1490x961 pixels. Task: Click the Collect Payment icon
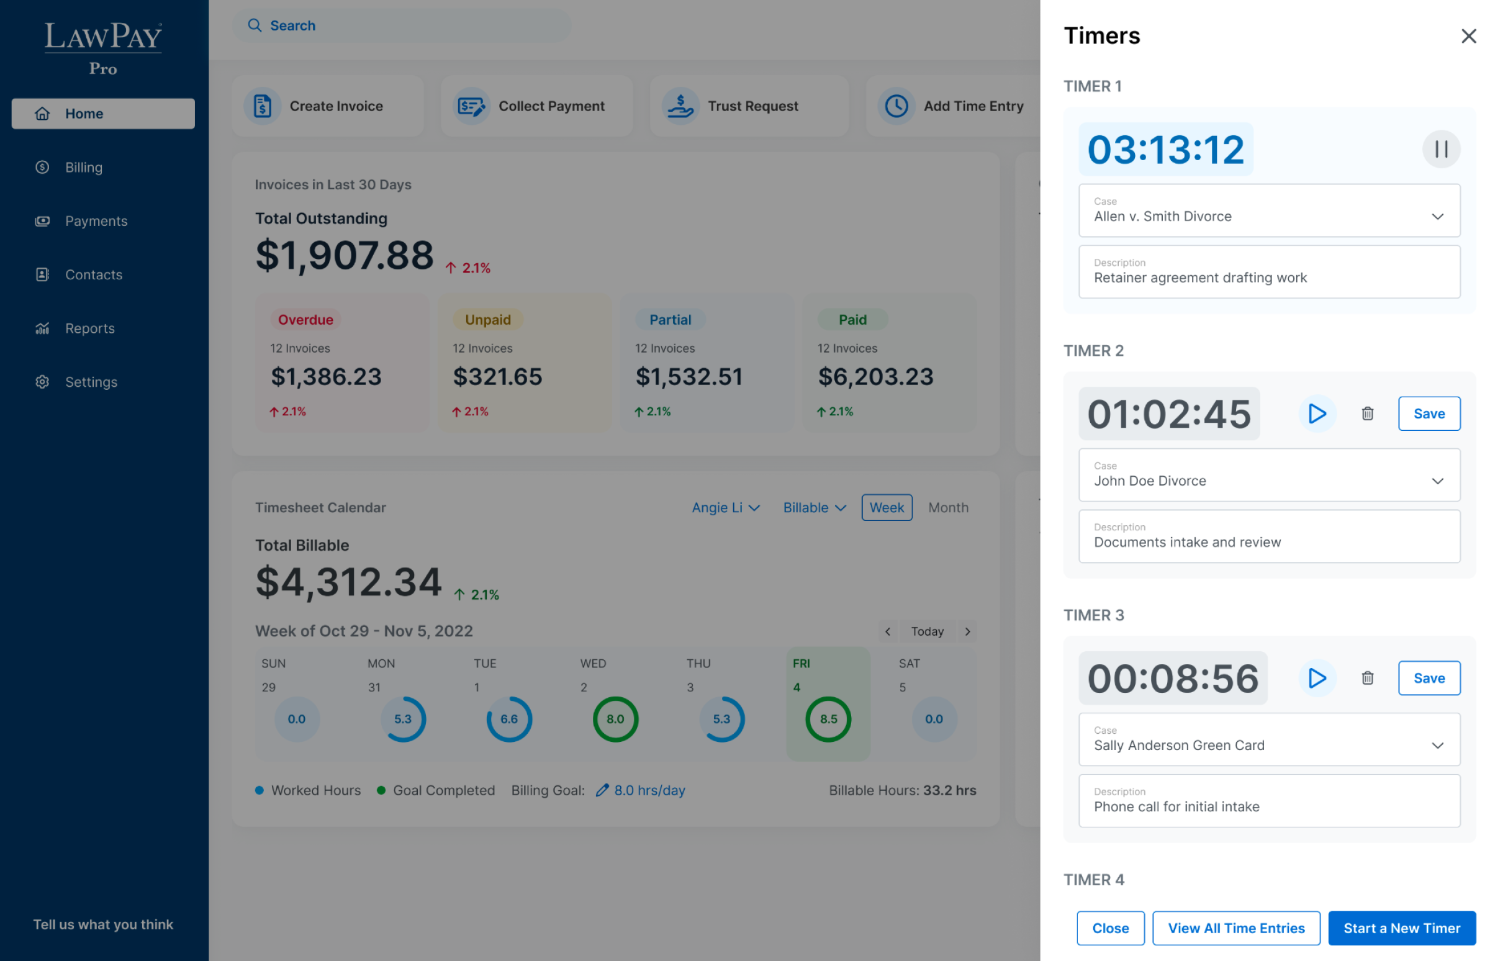click(471, 106)
